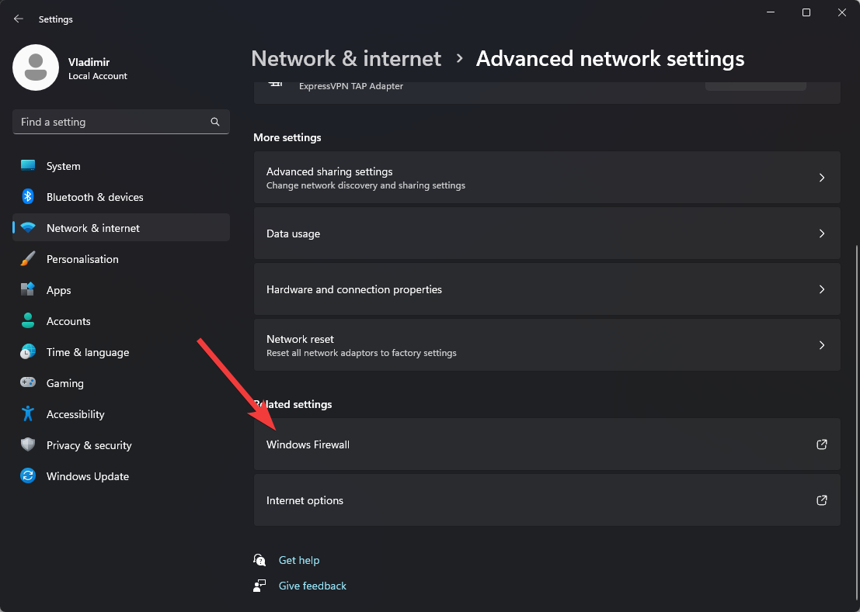This screenshot has height=612, width=860.
Task: Select System in the sidebar
Action: 63,166
